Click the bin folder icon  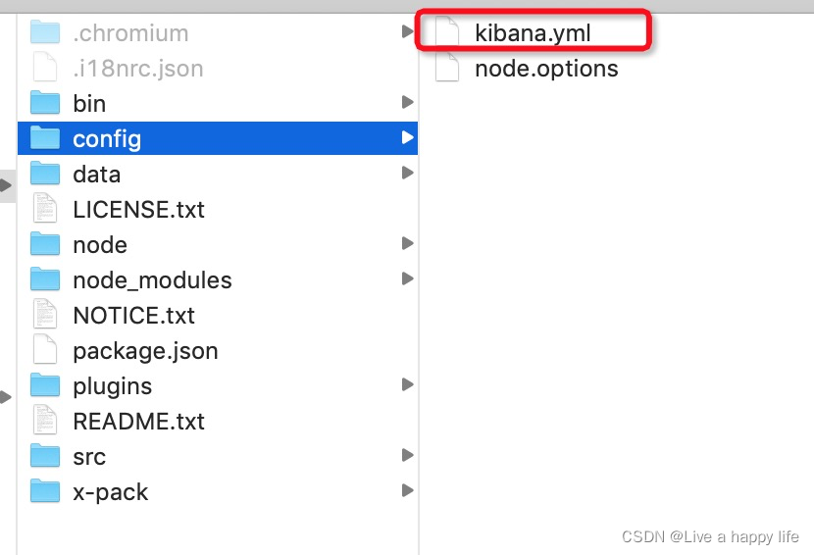[45, 103]
